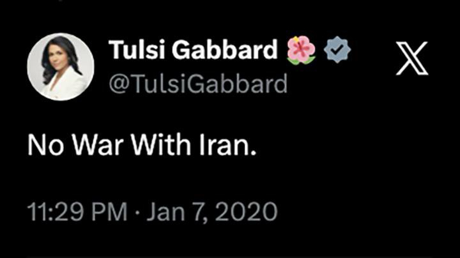Click the @TulsiGabbard handle
The image size is (460, 258).
197,84
